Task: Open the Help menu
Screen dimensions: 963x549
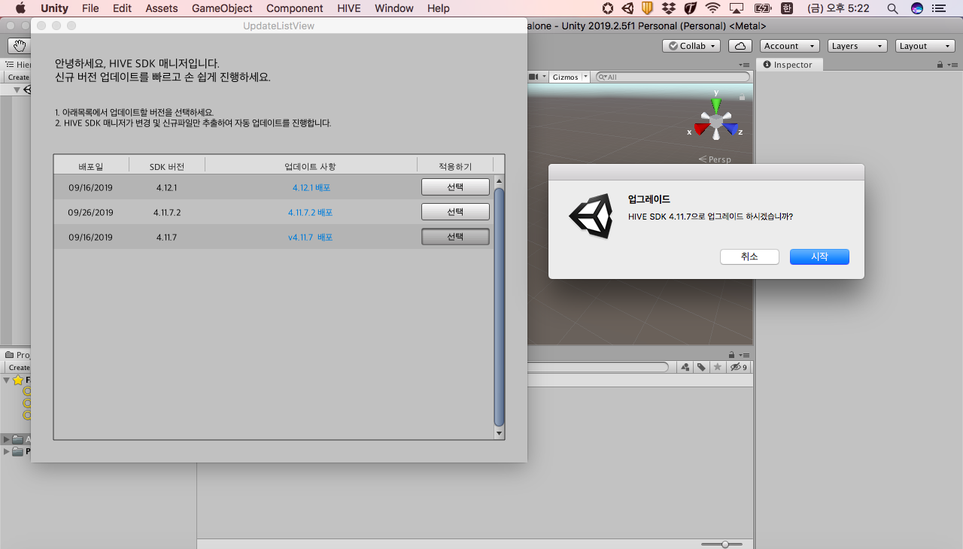Action: click(x=439, y=8)
